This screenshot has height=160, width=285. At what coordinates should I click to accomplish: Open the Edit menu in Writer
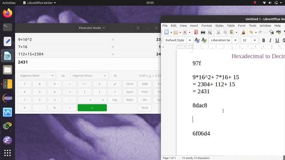point(174,26)
